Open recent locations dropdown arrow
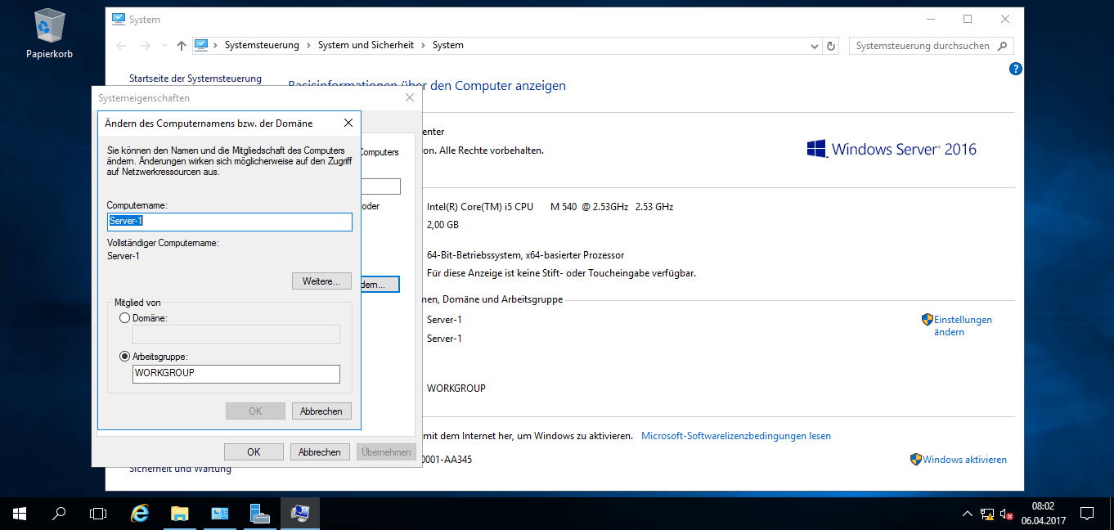 coord(164,46)
